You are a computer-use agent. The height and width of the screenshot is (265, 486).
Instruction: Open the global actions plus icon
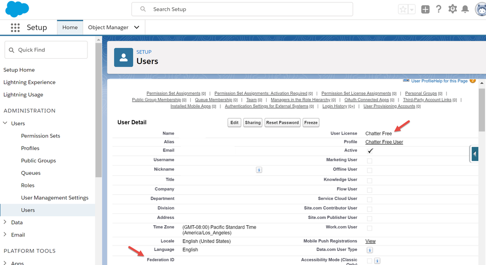pyautogui.click(x=425, y=9)
